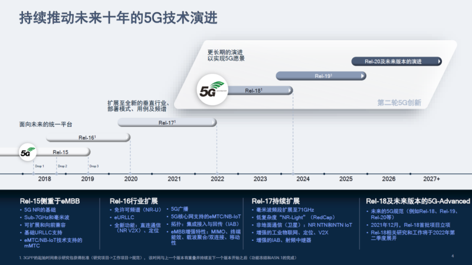
Task: Select the Drop 3 marker
Action: tap(94, 166)
